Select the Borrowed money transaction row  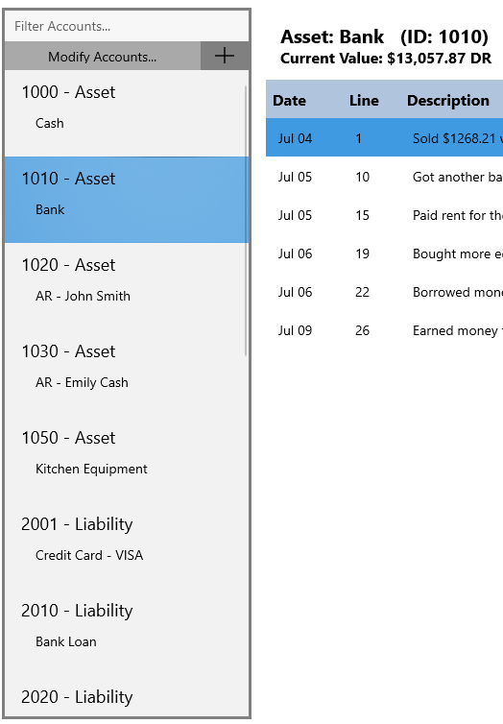pos(384,291)
